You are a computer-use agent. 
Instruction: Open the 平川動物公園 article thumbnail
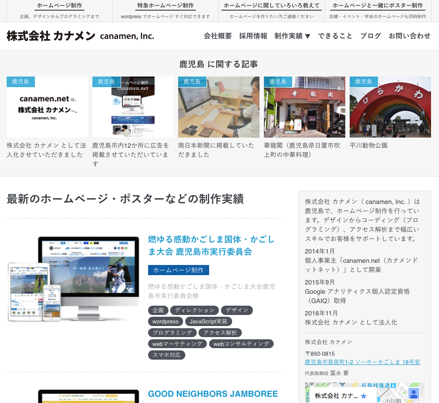click(390, 107)
